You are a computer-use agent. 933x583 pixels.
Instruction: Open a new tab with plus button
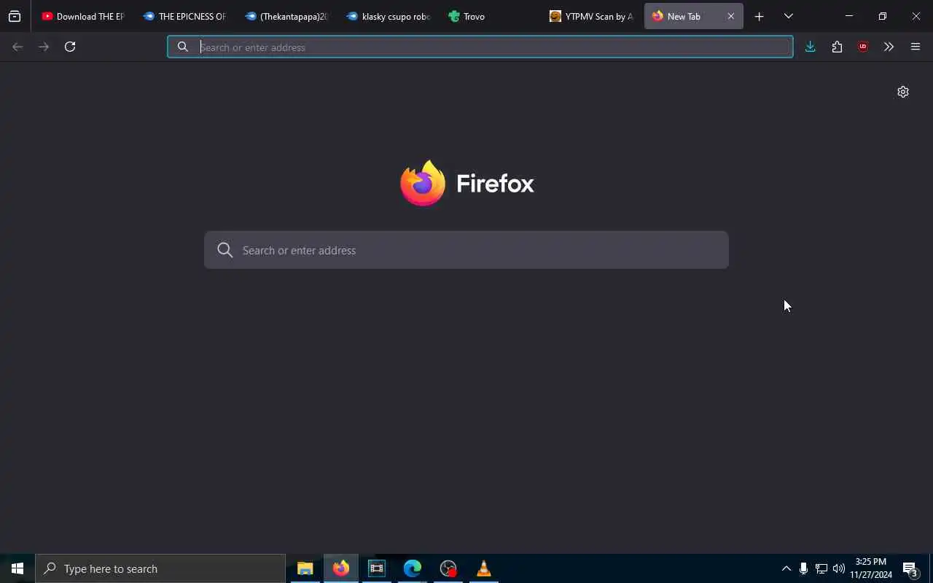pyautogui.click(x=759, y=16)
